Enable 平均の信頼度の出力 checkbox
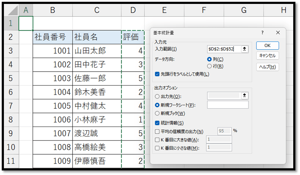This screenshot has height=175, width=300. [157, 132]
